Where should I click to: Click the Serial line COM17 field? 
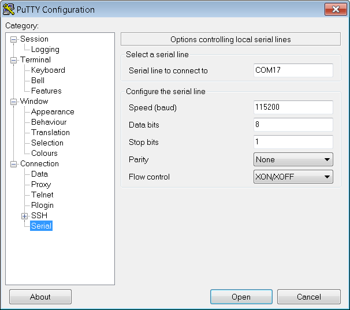point(293,70)
